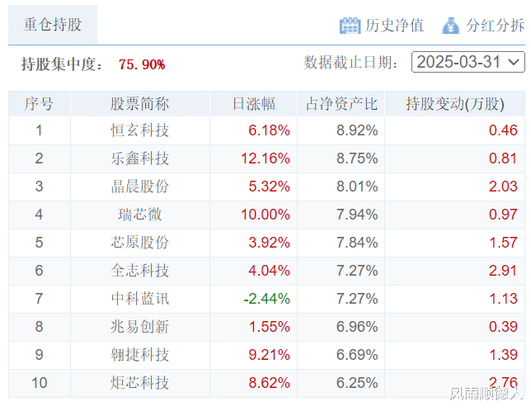Click the 日涨幅 column header
Image resolution: width=531 pixels, height=411 pixels.
[x=253, y=104]
